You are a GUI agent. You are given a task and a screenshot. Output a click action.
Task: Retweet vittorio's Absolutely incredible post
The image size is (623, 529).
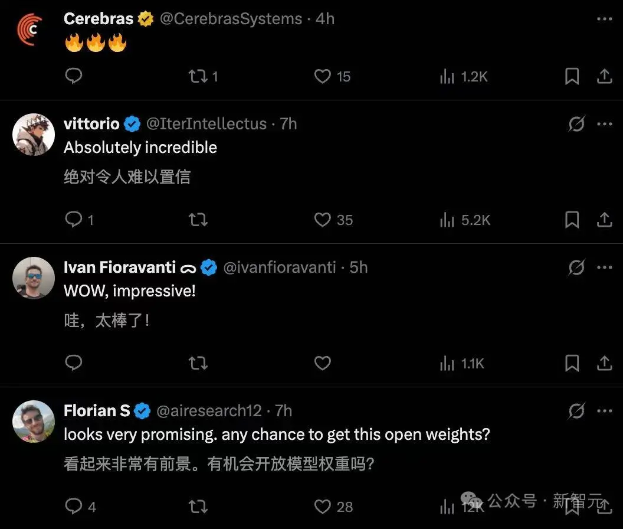click(198, 220)
